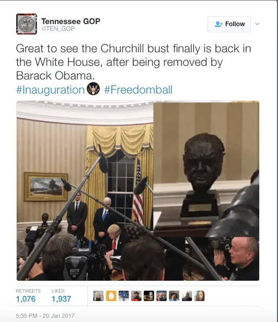The height and width of the screenshot is (322, 278).
Task: Open the blue hockey-player liker avatar
Action: [124, 296]
